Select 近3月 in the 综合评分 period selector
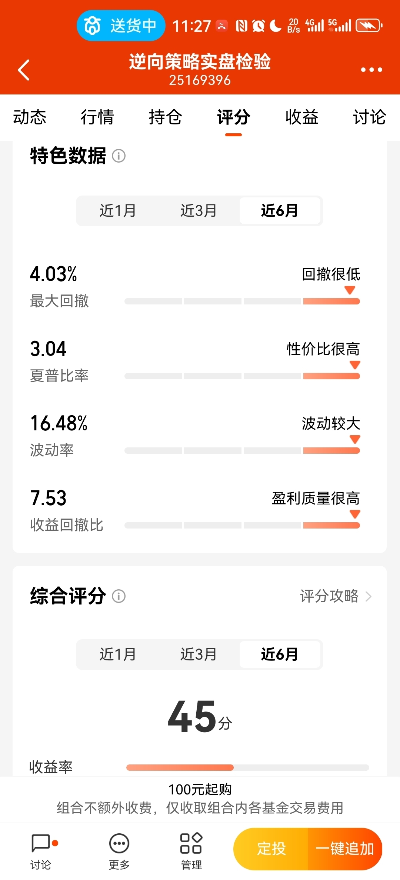This screenshot has height=880, width=400. (199, 654)
